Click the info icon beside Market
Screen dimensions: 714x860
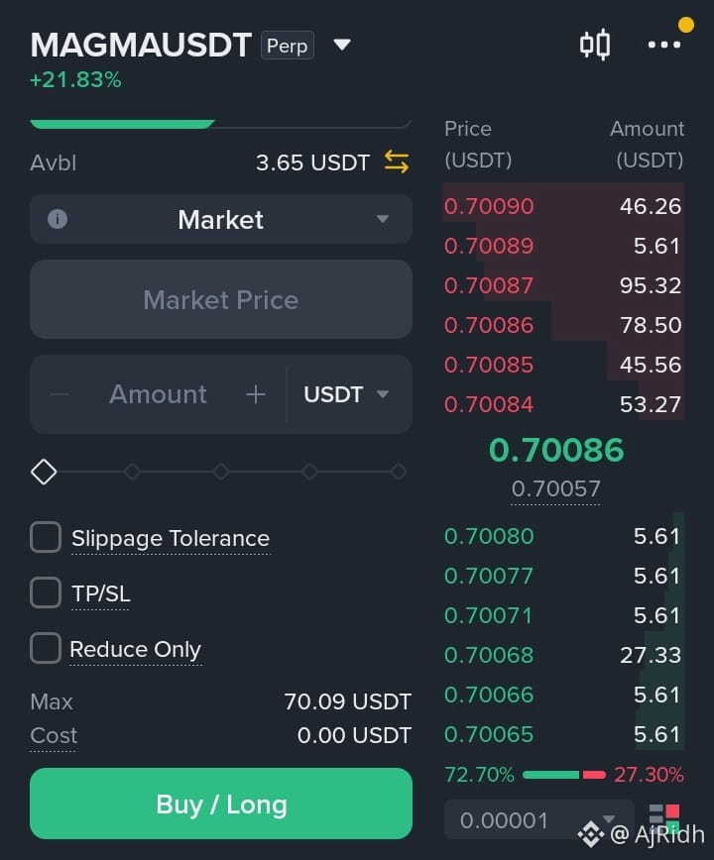click(x=58, y=219)
